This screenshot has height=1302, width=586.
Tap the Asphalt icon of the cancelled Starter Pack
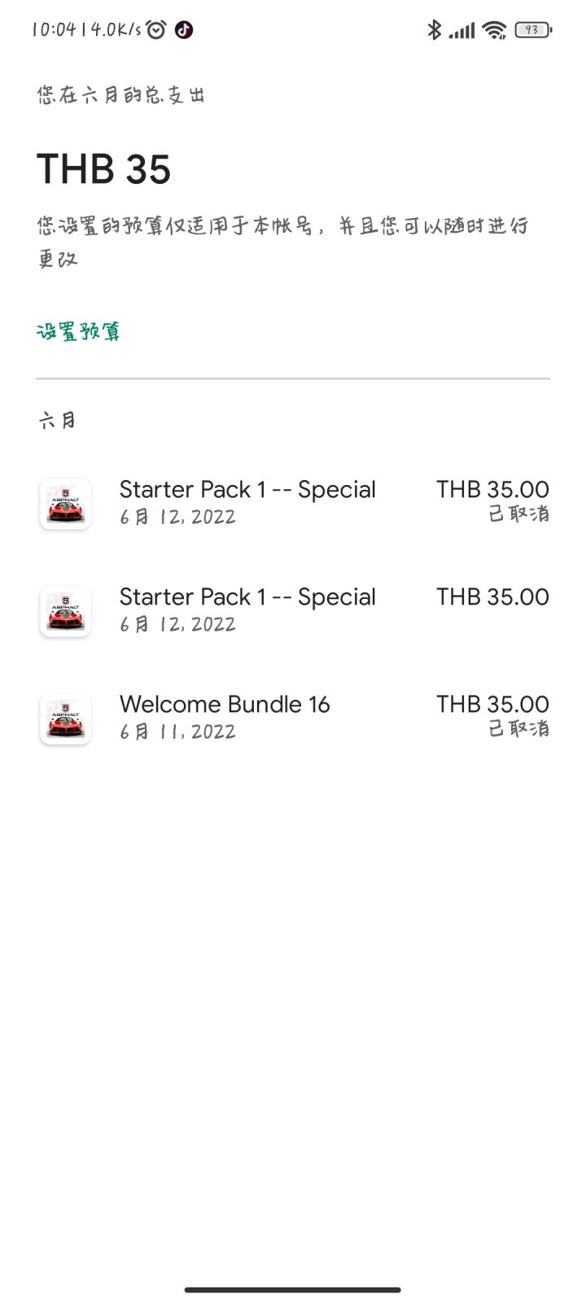point(65,504)
